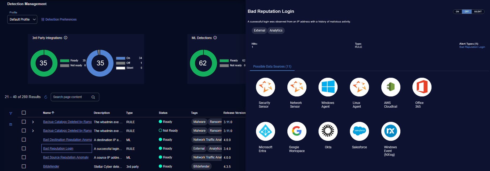
Task: Click the Search page content field
Action: coord(75,97)
